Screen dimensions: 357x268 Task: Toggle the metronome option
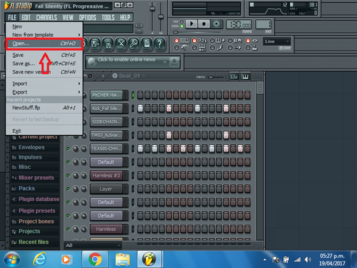point(177,48)
